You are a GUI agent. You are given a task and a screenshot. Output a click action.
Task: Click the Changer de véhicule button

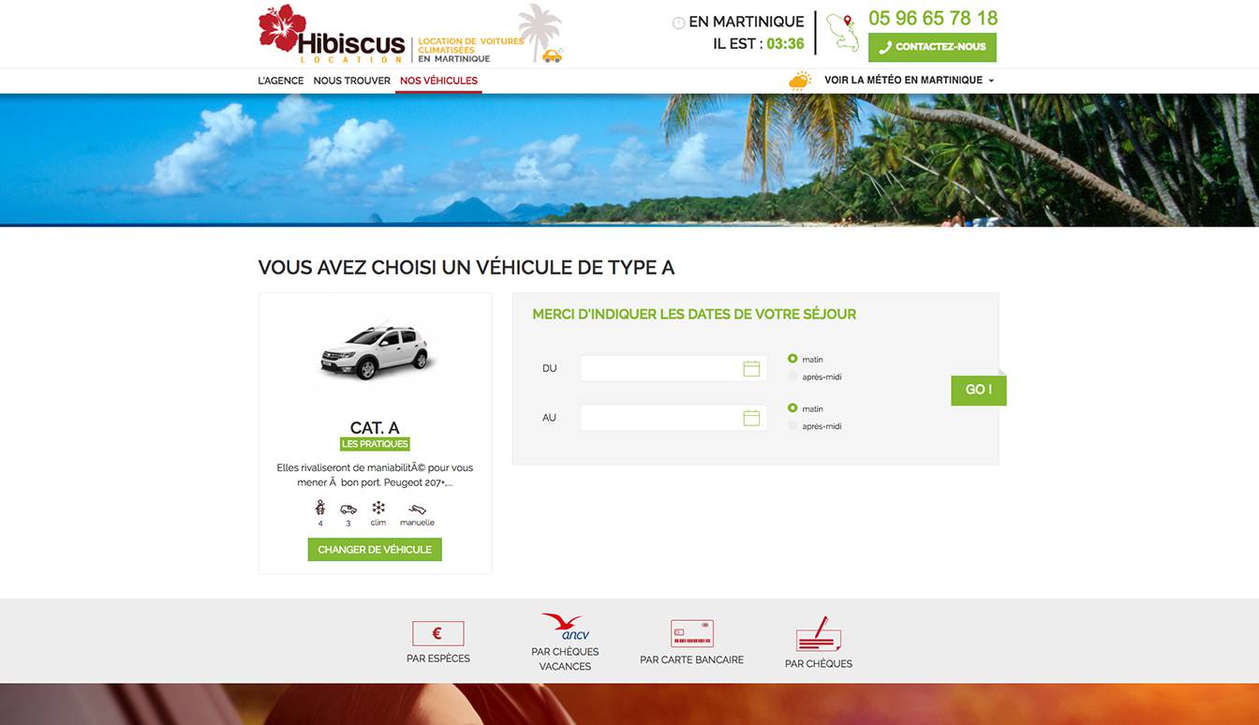tap(375, 550)
